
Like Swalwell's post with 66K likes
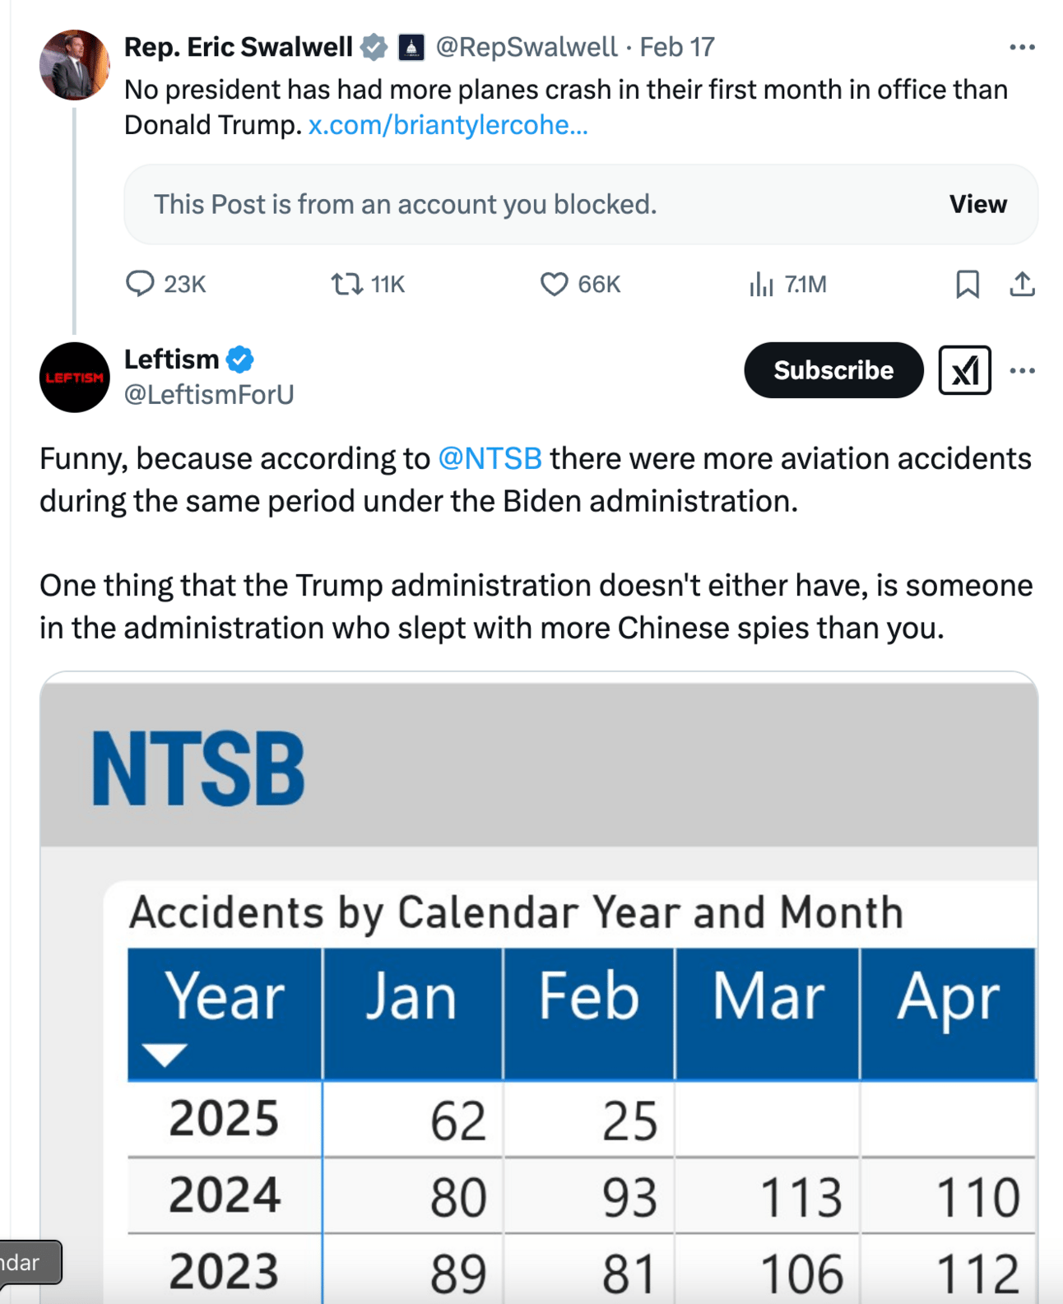pos(554,284)
